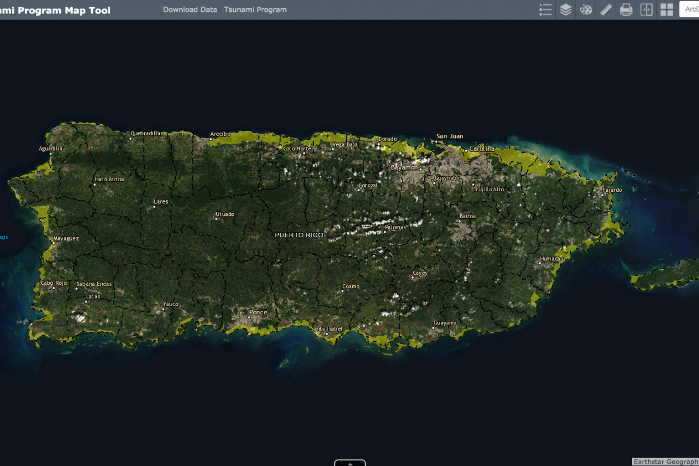
Task: Click the PUERTO RICO label
Action: tap(299, 235)
